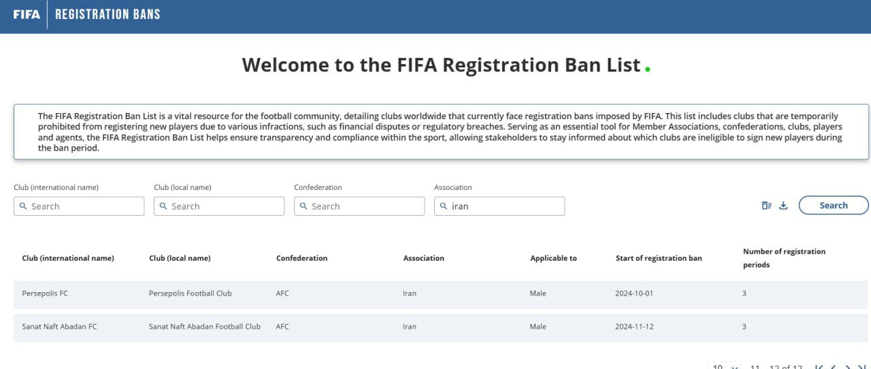Go to the first results page
Screen dimensions: 871x369
click(819, 367)
